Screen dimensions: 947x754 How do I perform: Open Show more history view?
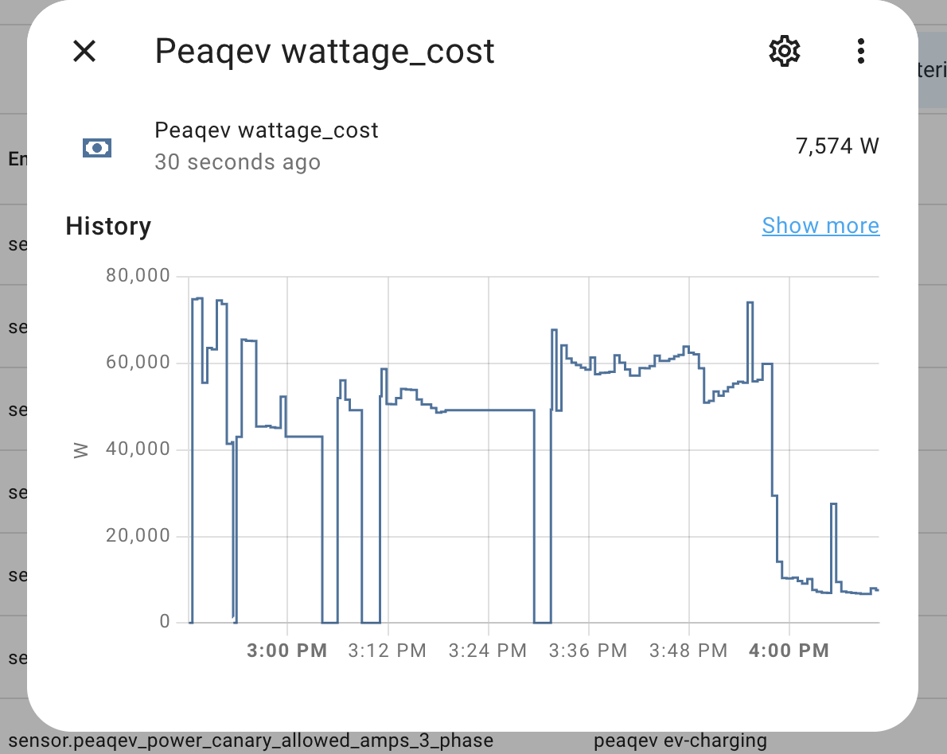tap(820, 226)
